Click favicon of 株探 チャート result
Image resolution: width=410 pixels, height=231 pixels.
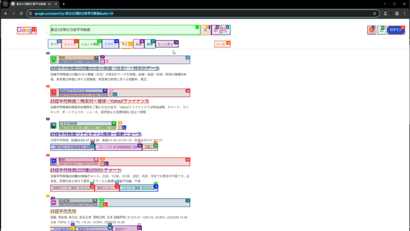click(x=54, y=162)
